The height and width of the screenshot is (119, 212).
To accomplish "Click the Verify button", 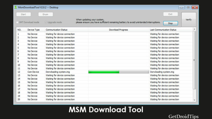I will (189, 20).
